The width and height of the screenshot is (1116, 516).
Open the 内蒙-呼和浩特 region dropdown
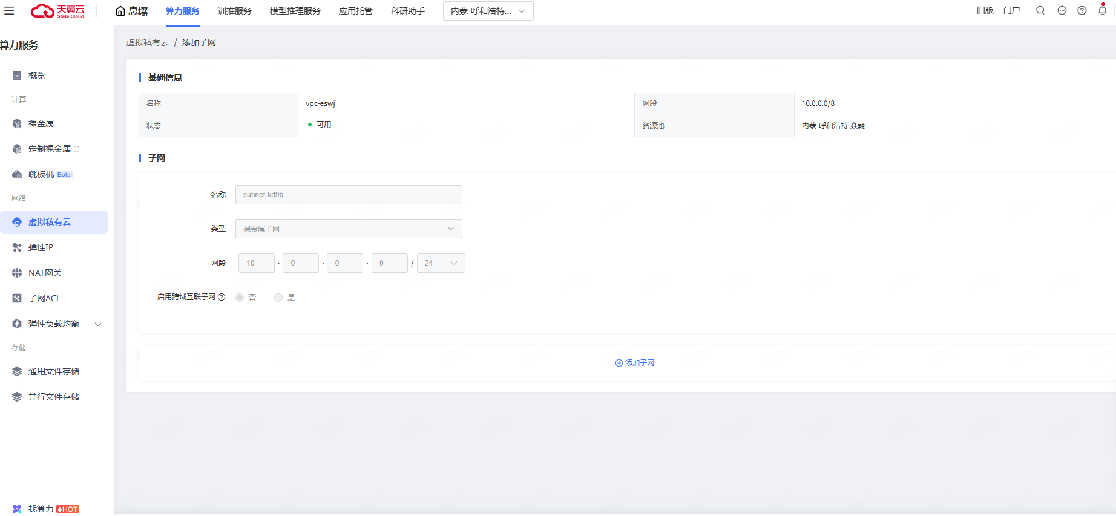click(x=488, y=11)
